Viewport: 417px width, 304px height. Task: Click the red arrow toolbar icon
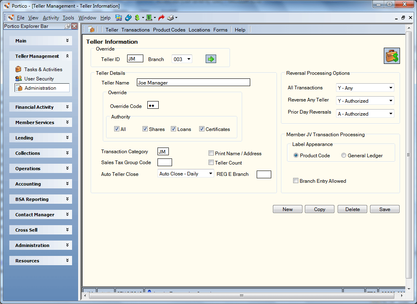(161, 18)
